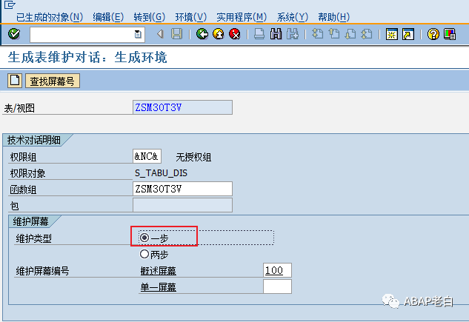Collapse the command field arrow icon
The width and height of the screenshot is (469, 322).
click(160, 34)
